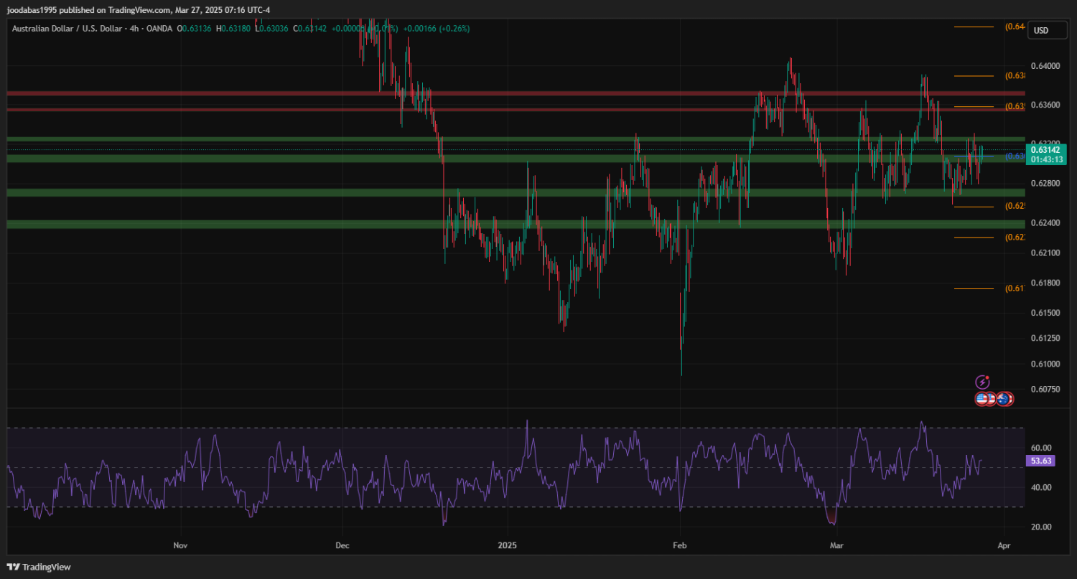Viewport: 1077px width, 579px height.
Task: Click the purple lightning bolt event icon
Action: 983,382
